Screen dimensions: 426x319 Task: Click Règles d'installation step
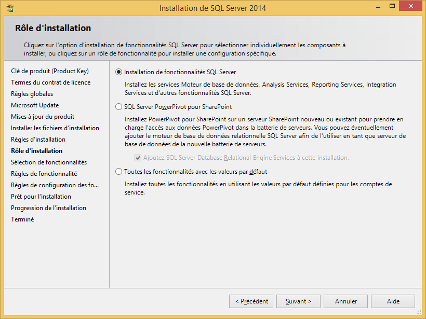(x=38, y=140)
